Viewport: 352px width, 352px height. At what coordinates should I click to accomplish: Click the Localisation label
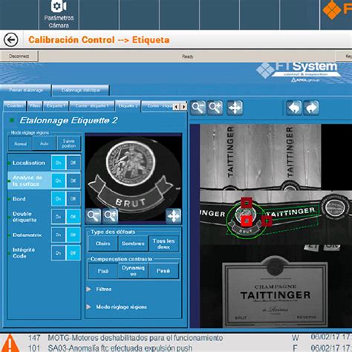coord(29,163)
